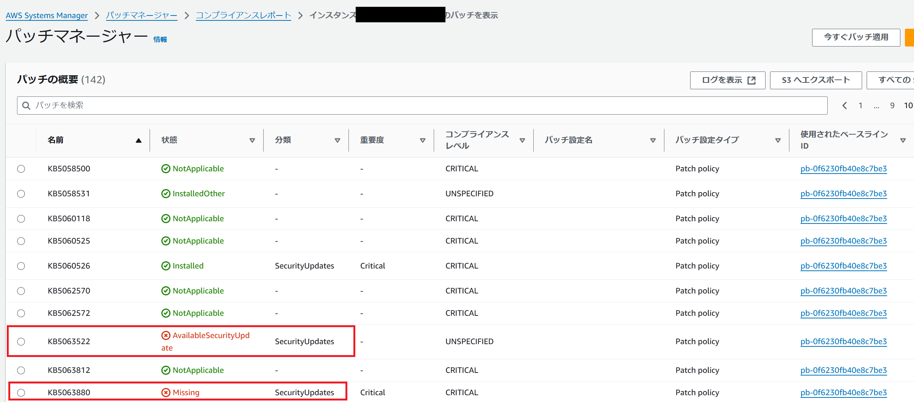Click the red error icon beside KB5063880's Missing status
The height and width of the screenshot is (402, 914).
click(166, 393)
